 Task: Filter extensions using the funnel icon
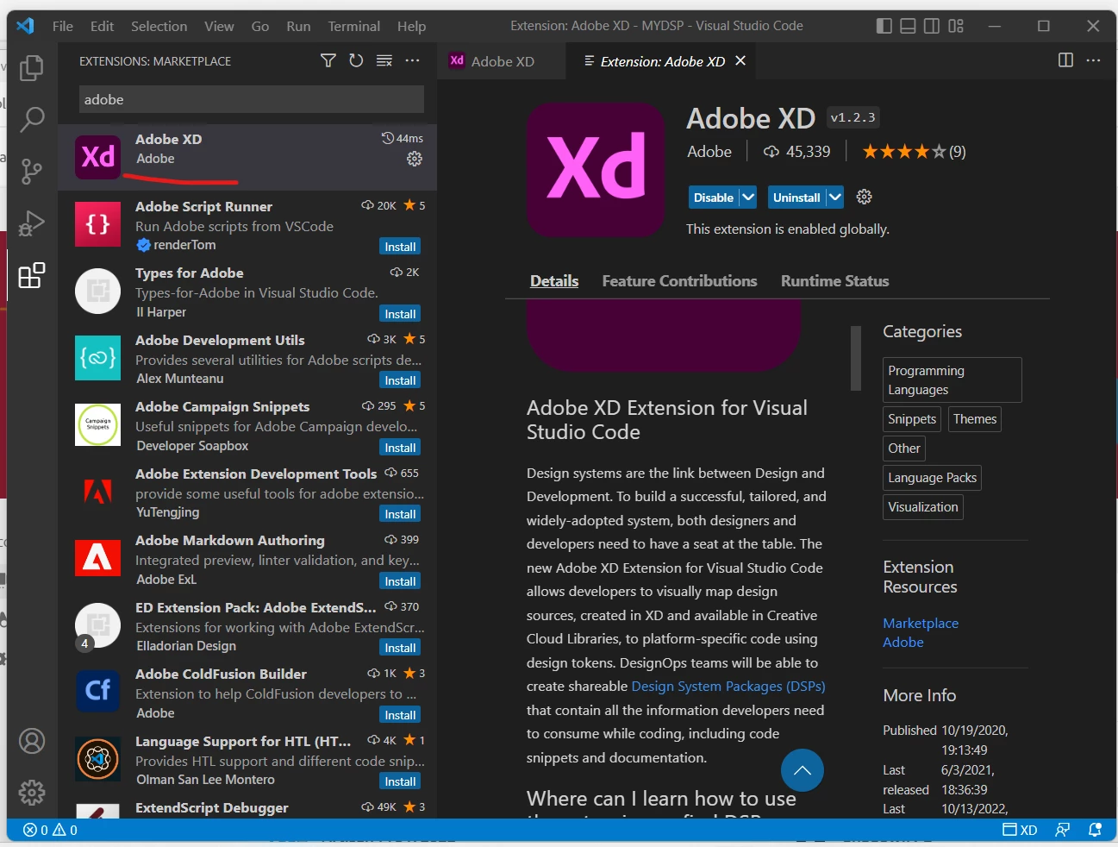click(x=328, y=60)
